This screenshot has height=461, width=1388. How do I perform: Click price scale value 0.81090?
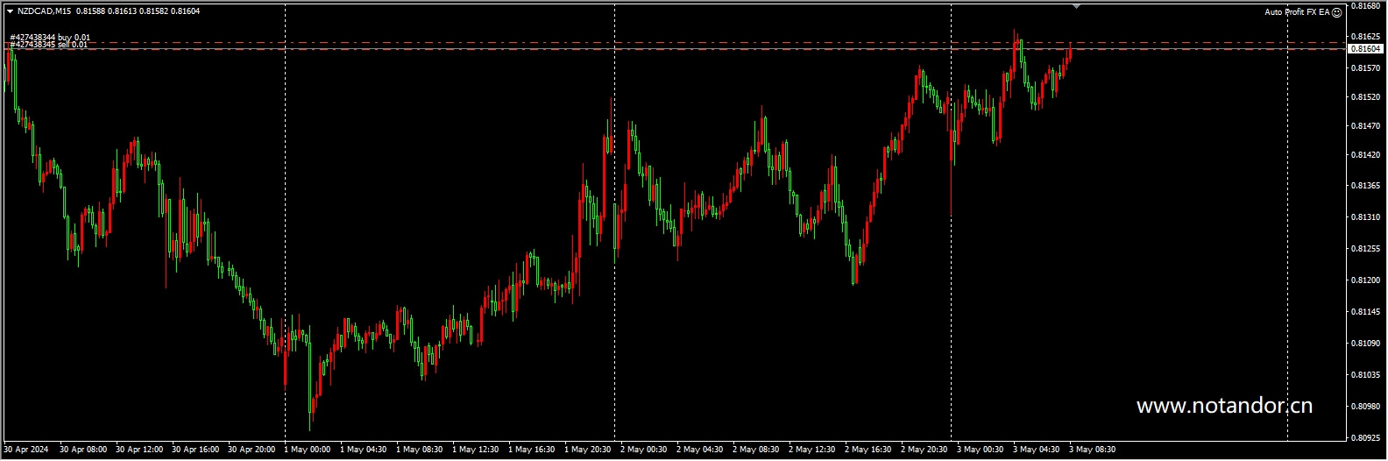coord(1366,344)
